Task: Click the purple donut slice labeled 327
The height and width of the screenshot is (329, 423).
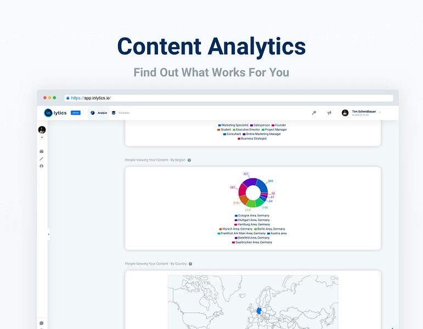Action: 250,182
